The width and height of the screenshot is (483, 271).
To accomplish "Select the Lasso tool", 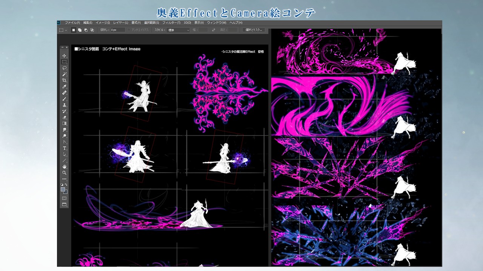I will tap(65, 68).
